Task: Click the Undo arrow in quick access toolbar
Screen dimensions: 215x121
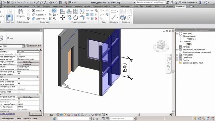Action: 18,2
